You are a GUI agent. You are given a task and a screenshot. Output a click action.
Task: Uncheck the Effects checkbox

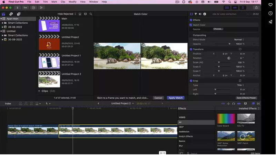click(x=191, y=20)
